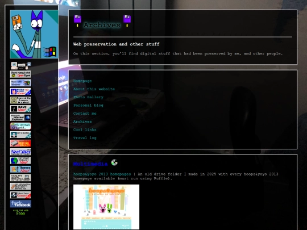Click the 'Powered by a mouse in a wheel' badge
Viewport: 307px width, 230px height.
click(x=20, y=100)
